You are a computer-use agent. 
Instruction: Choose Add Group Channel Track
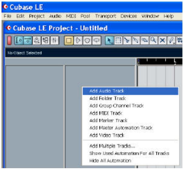130,106
